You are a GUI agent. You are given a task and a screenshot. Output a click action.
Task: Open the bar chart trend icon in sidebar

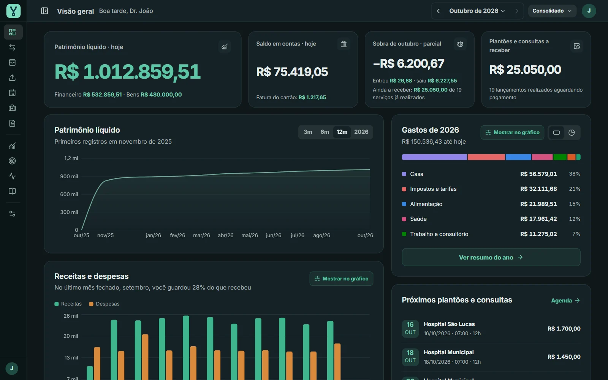[13, 146]
